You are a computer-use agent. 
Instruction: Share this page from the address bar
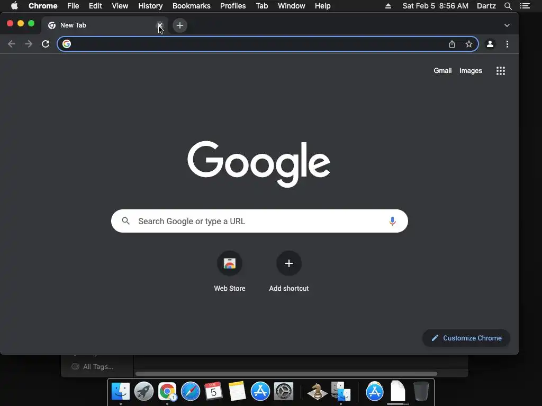click(x=452, y=44)
